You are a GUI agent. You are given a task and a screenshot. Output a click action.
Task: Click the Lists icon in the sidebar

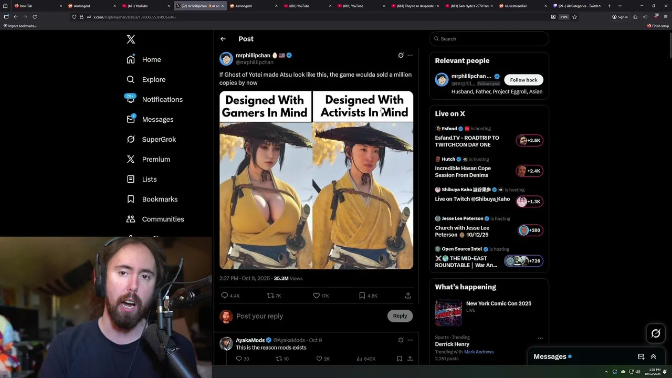tap(131, 179)
